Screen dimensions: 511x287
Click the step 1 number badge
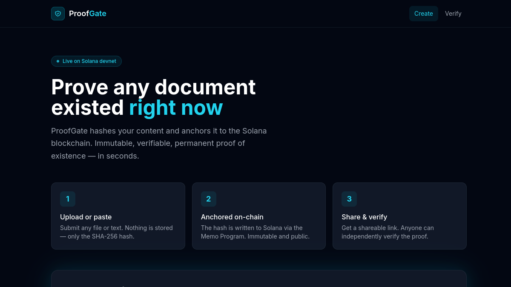click(68, 199)
